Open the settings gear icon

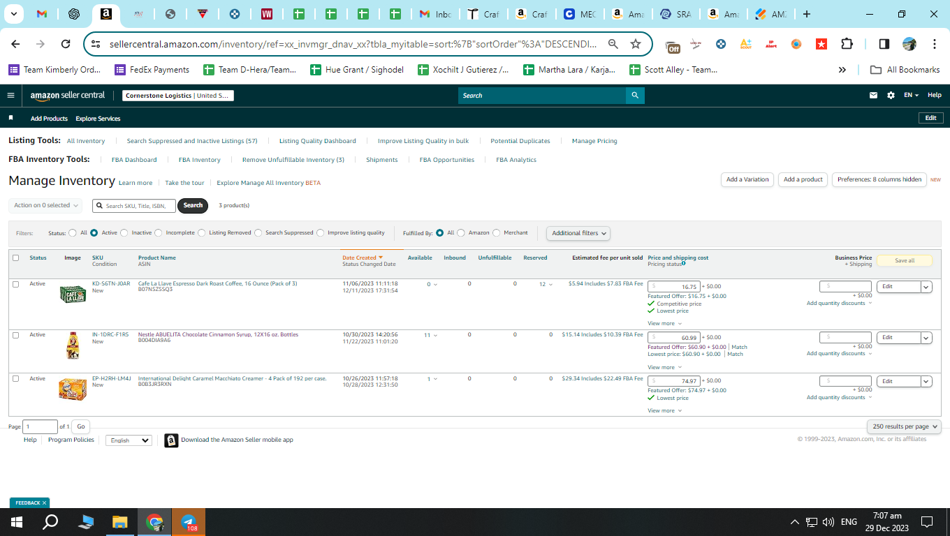click(891, 96)
